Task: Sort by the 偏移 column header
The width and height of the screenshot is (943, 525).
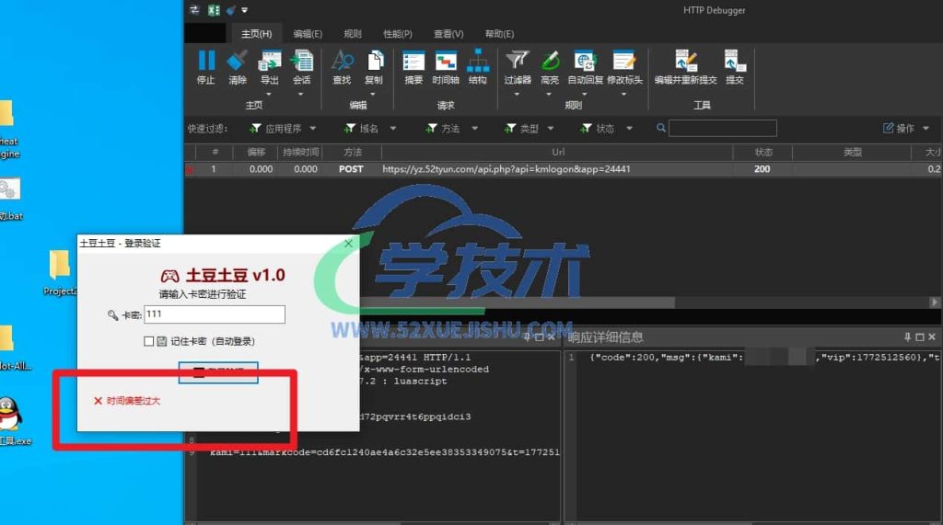Action: (256, 152)
